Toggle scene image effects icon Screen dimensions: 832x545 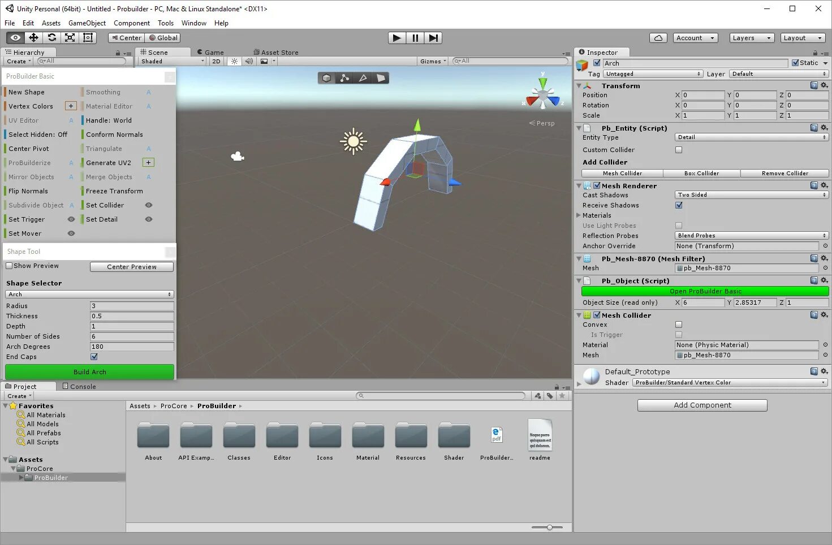tap(264, 61)
